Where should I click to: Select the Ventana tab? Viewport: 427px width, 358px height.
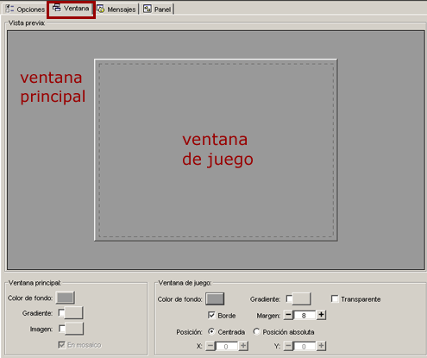point(71,9)
